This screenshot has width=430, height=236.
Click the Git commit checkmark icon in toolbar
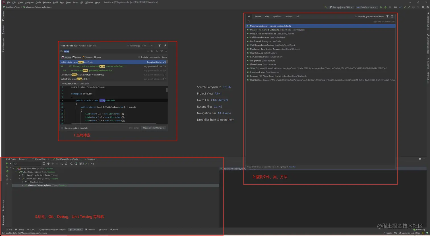(x=404, y=7)
